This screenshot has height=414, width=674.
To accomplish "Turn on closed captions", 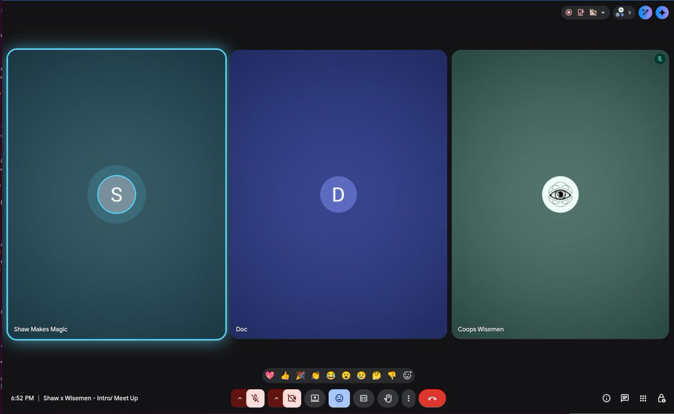I will (x=363, y=398).
